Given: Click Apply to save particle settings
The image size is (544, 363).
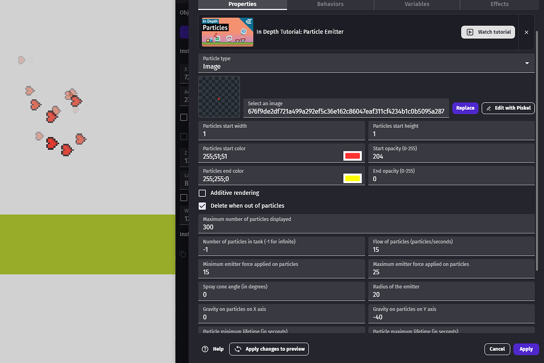Looking at the screenshot, I should (x=525, y=349).
